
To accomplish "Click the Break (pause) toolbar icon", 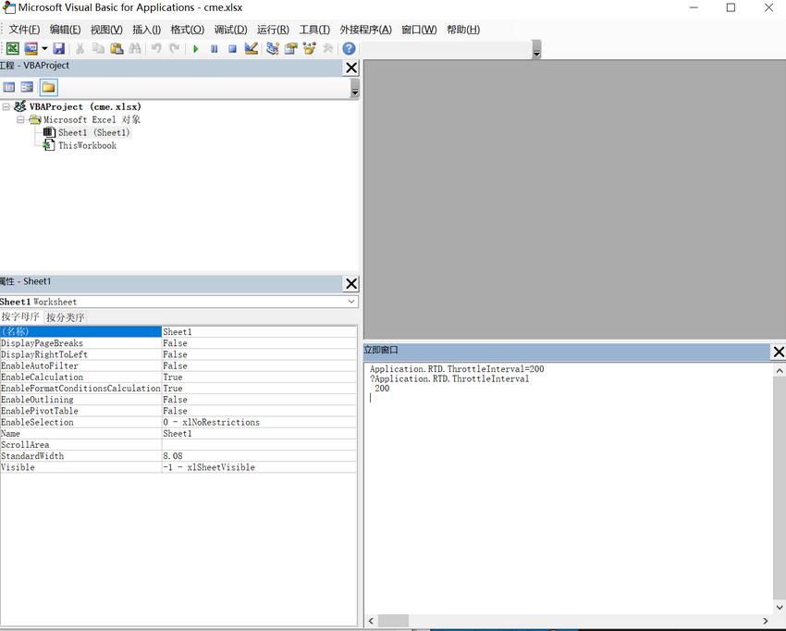I will [214, 49].
